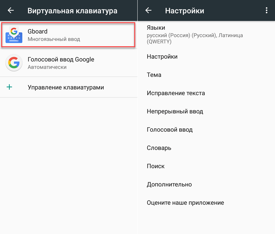Screen dimensions: 275x234
Task: Select the Настройки list item
Action: (162, 57)
